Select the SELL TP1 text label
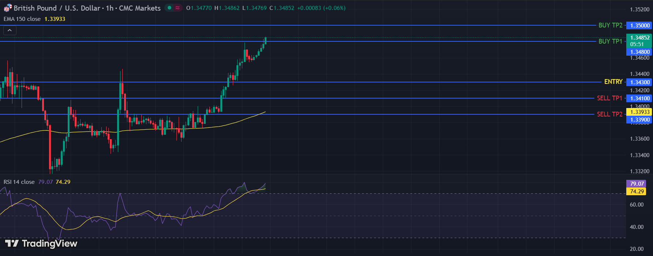The width and height of the screenshot is (653, 256). coord(609,98)
